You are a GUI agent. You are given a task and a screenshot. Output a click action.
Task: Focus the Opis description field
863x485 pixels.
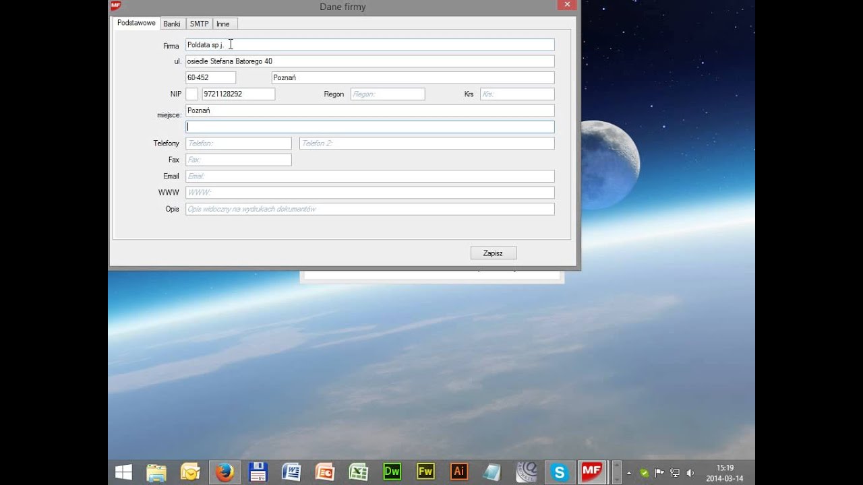(370, 209)
